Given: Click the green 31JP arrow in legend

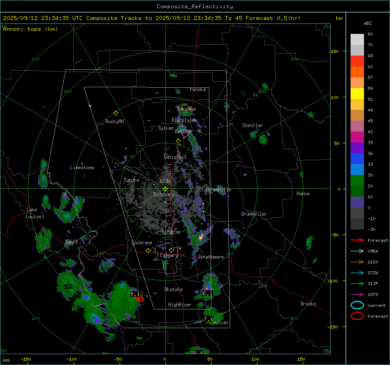Looking at the screenshot, I should (x=357, y=283).
